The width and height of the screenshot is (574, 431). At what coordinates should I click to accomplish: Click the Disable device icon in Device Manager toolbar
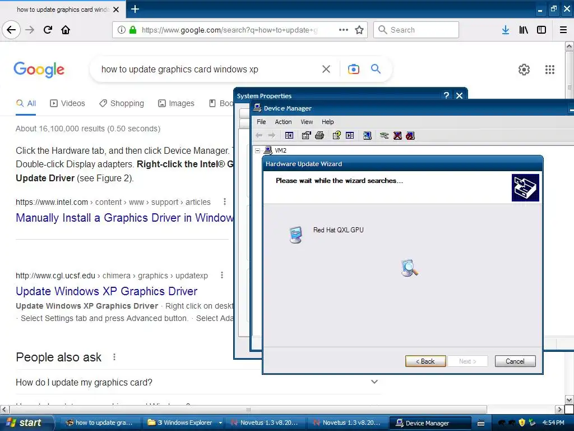coord(410,136)
